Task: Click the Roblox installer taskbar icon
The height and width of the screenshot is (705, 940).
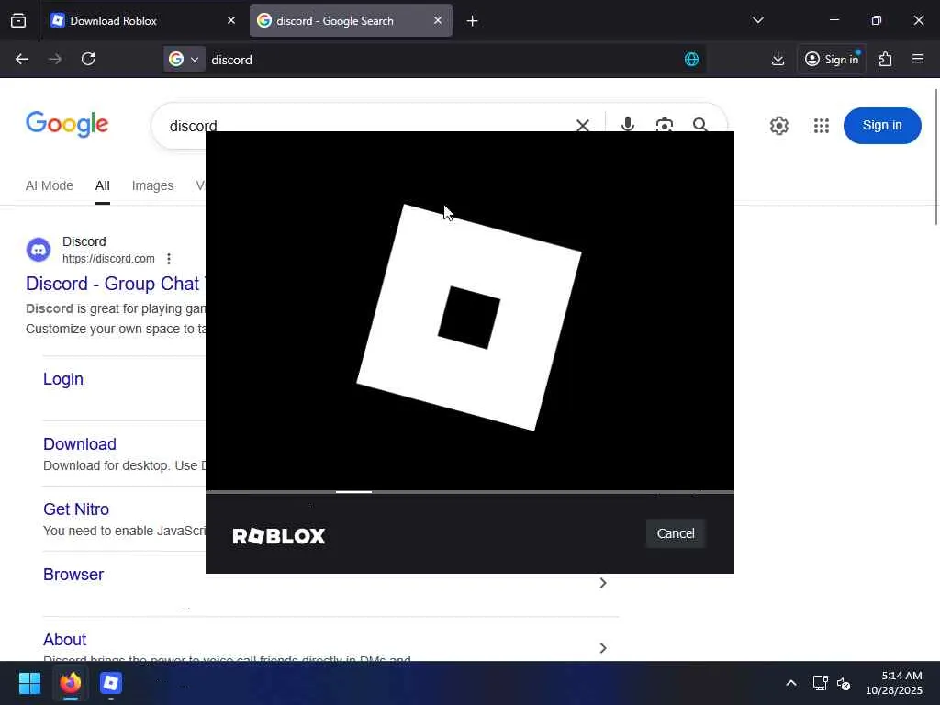Action: click(x=111, y=683)
